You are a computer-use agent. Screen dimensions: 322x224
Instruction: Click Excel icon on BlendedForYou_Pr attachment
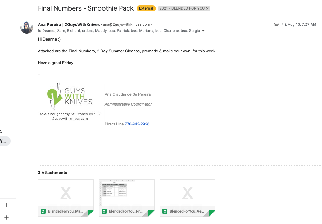coord(104,211)
